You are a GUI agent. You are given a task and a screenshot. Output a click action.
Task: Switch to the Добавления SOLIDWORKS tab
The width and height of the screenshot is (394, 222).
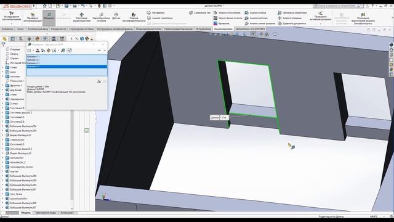click(250, 29)
